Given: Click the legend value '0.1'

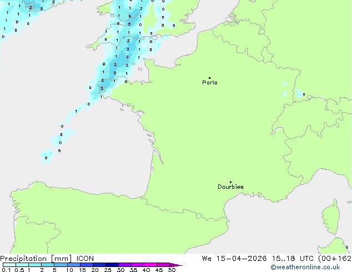Looking at the screenshot, I should (x=6, y=270).
